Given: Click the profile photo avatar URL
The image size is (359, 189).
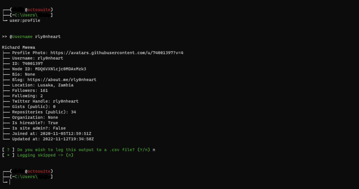Looking at the screenshot, I should [117, 53].
